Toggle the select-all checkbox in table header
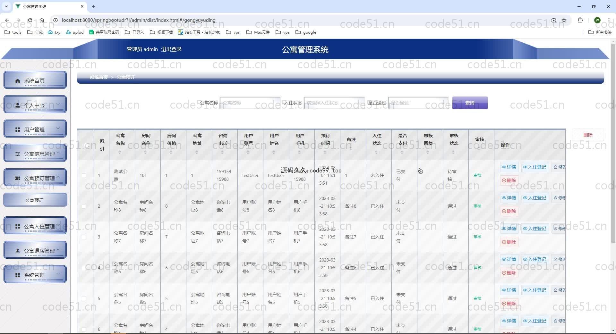 tap(86, 145)
